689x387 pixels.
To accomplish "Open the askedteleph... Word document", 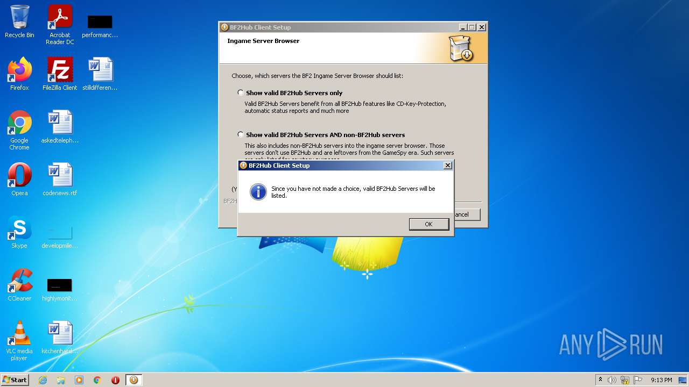I will point(60,127).
